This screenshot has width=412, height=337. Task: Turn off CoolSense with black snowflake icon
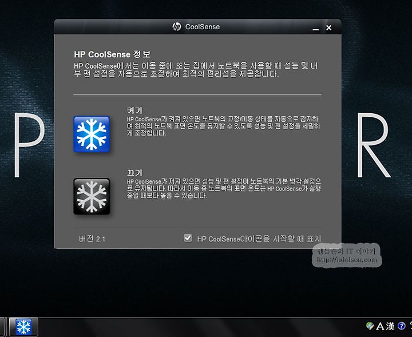tap(92, 196)
